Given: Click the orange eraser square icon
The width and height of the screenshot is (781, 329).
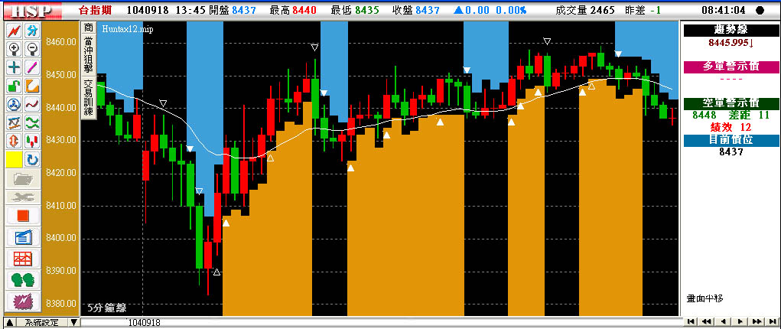Looking at the screenshot, I should (x=32, y=85).
